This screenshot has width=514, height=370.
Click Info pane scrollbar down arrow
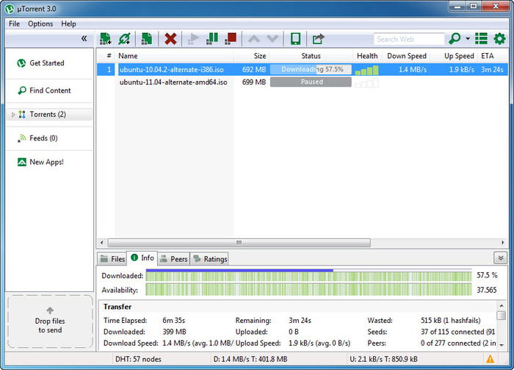pos(502,345)
